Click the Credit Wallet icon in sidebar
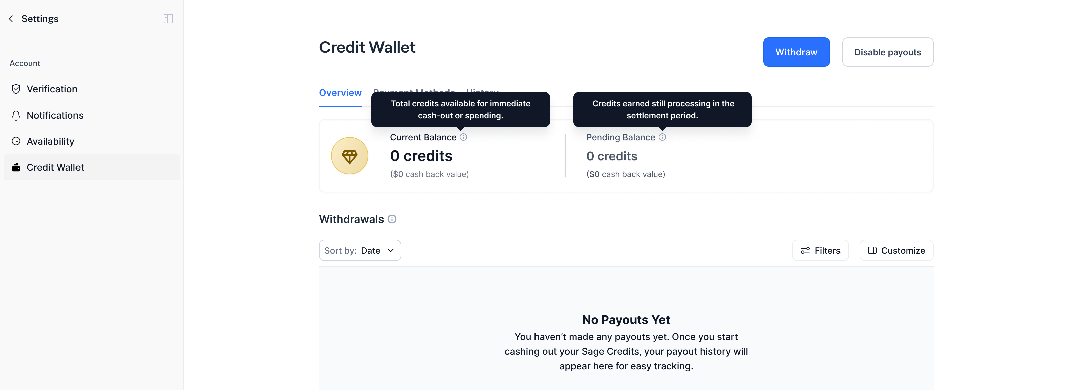1069x390 pixels. 16,167
